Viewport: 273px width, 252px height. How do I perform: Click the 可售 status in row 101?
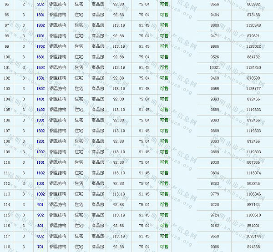click(x=164, y=67)
